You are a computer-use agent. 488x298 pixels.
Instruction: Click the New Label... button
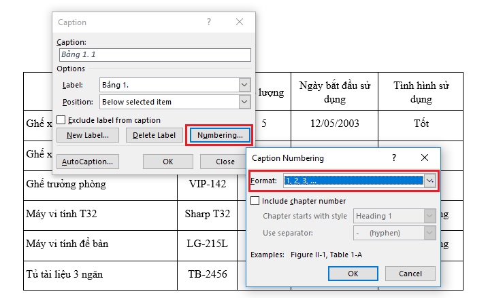[88, 135]
